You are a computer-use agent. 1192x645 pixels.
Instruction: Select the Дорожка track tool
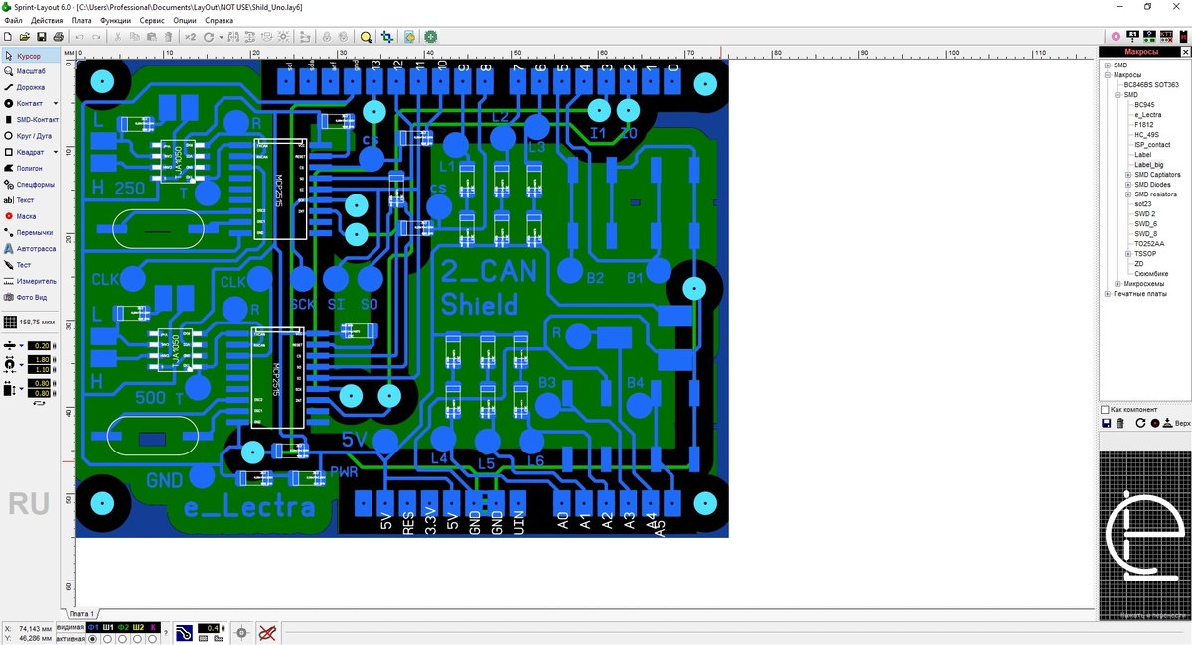point(30,87)
